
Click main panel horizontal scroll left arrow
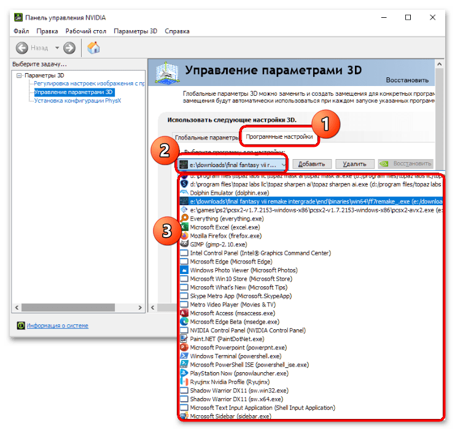153,308
